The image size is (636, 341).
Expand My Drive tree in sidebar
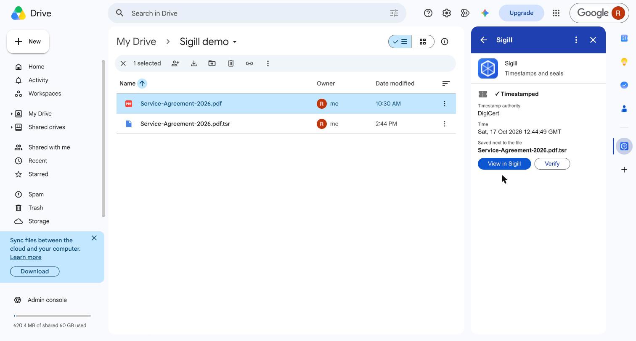click(12, 114)
